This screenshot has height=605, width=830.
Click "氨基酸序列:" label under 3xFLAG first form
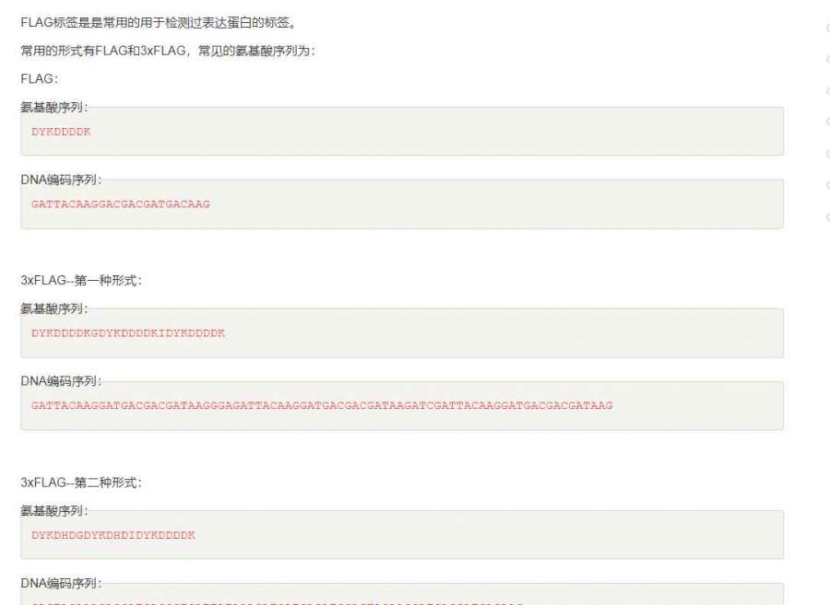tap(54, 308)
